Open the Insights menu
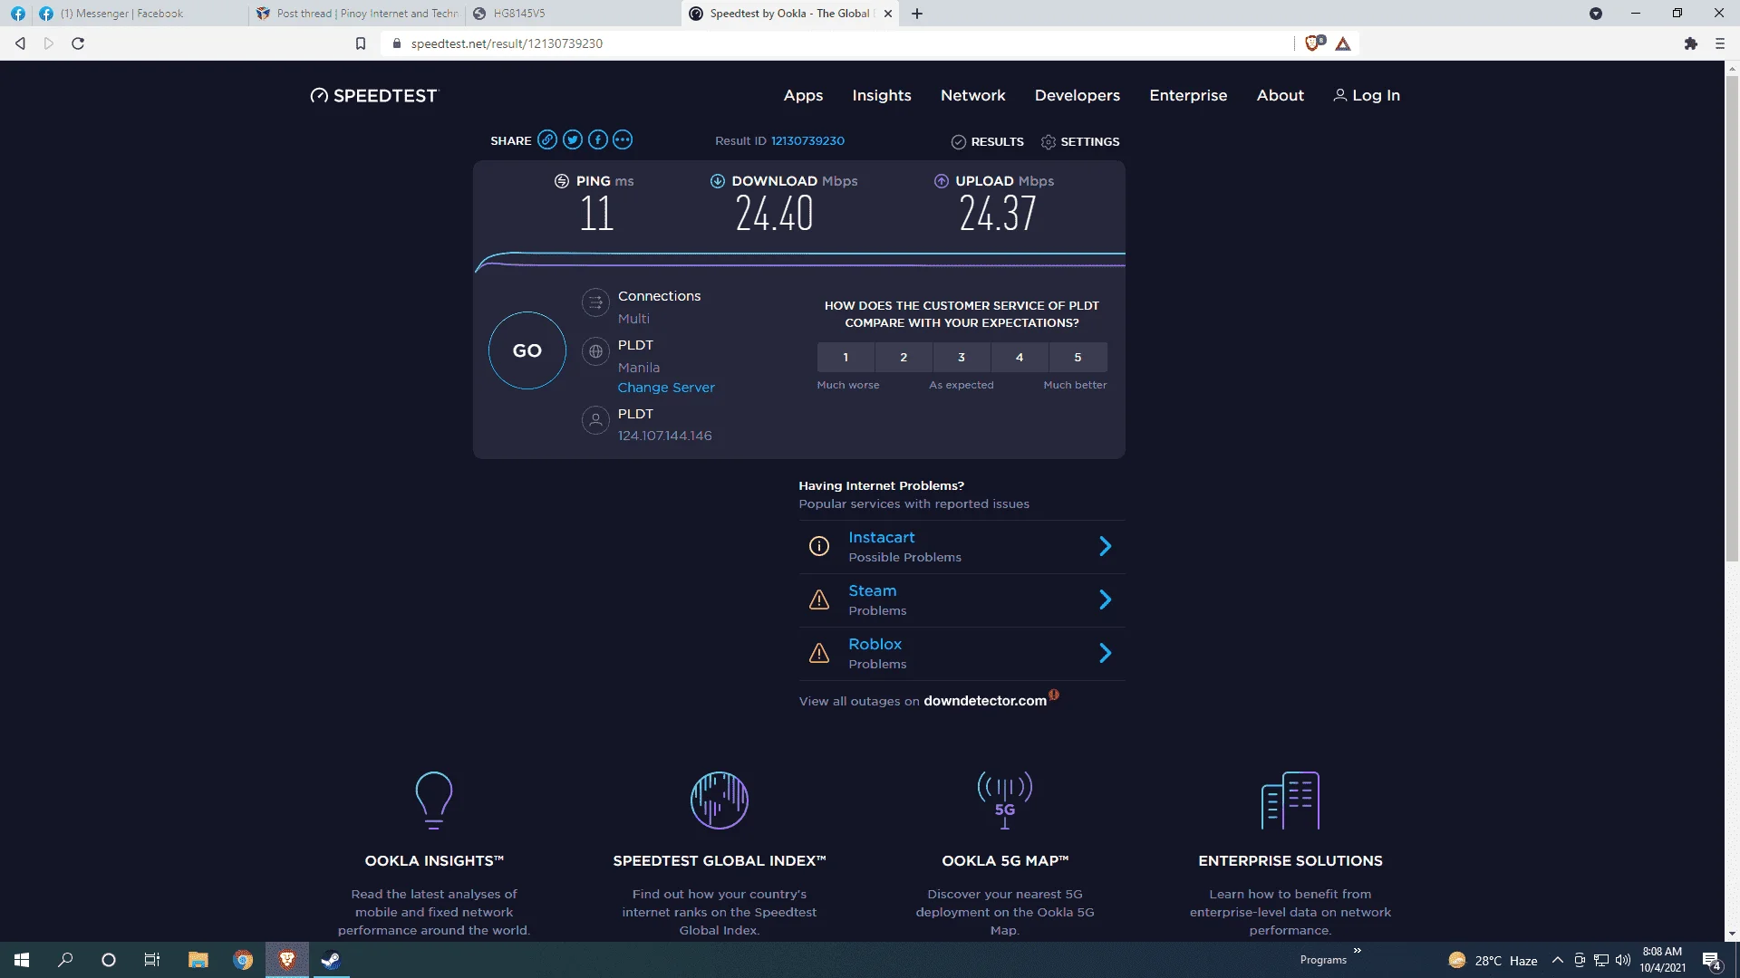 tap(882, 96)
